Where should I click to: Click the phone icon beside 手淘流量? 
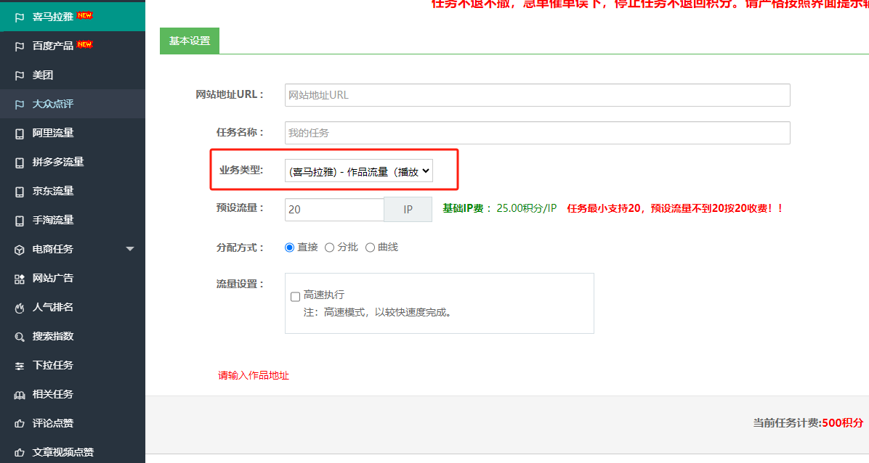click(20, 221)
